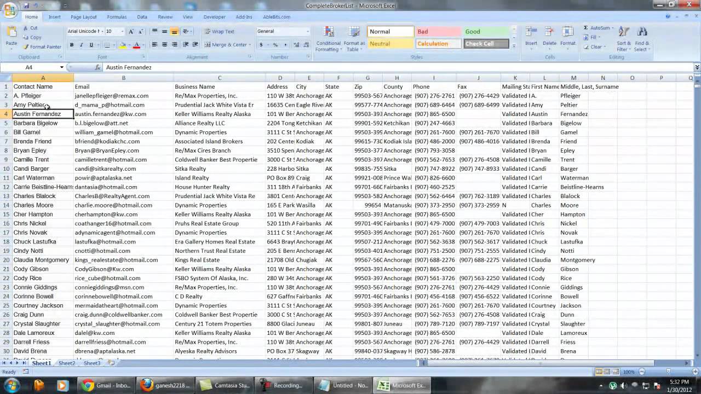Click the Insert Worksheet tab icon

coord(112,363)
